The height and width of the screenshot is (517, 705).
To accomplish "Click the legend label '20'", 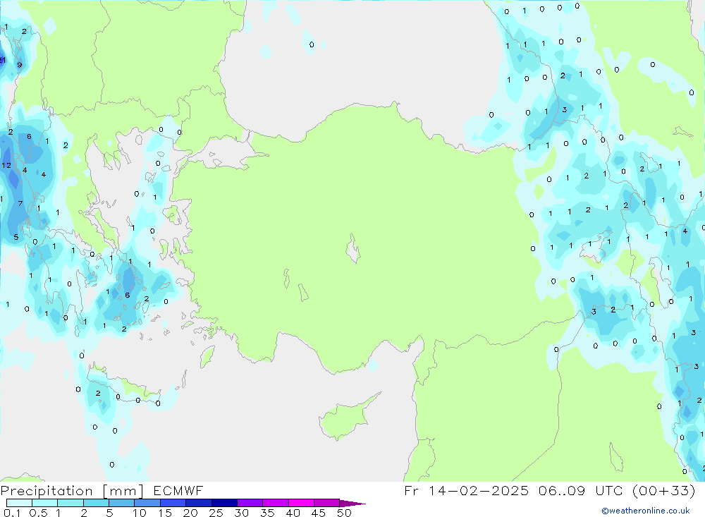I will (x=190, y=513).
